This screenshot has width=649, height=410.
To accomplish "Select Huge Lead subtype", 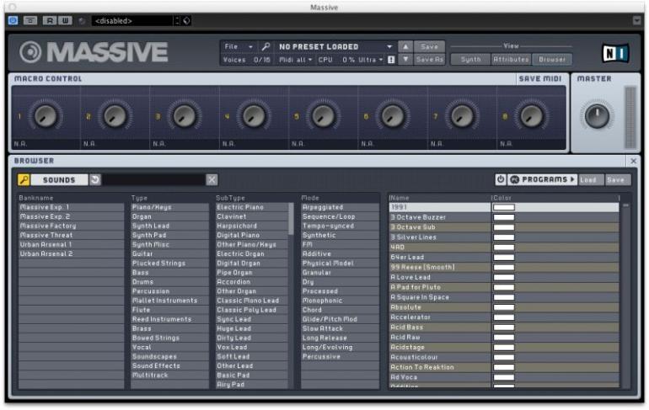I will pos(252,329).
